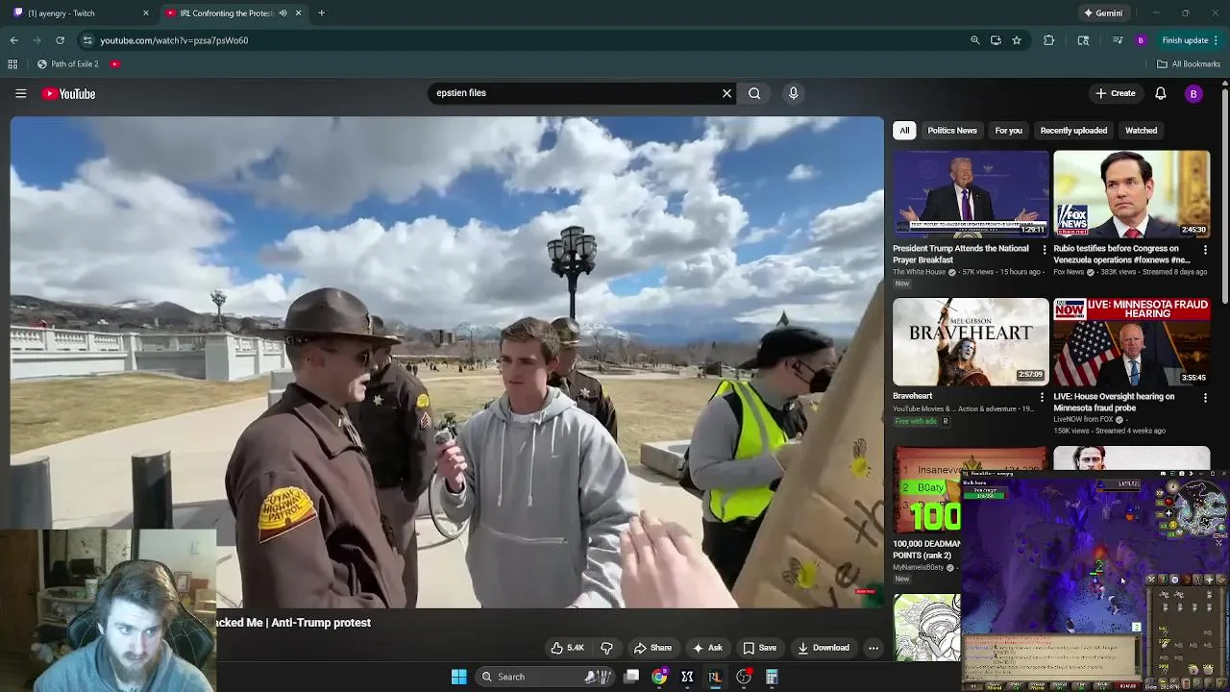Select the For you chip
This screenshot has height=692, width=1230.
point(1008,130)
